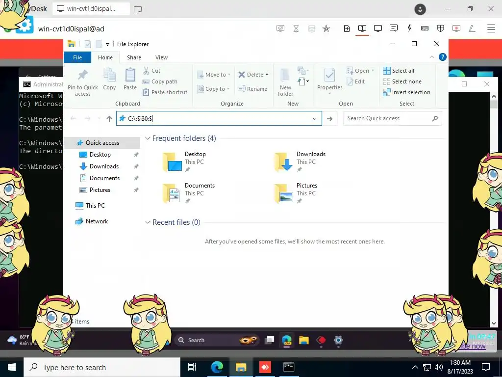The image size is (502, 377).
Task: Select Quick access in navigation pane
Action: click(x=102, y=143)
